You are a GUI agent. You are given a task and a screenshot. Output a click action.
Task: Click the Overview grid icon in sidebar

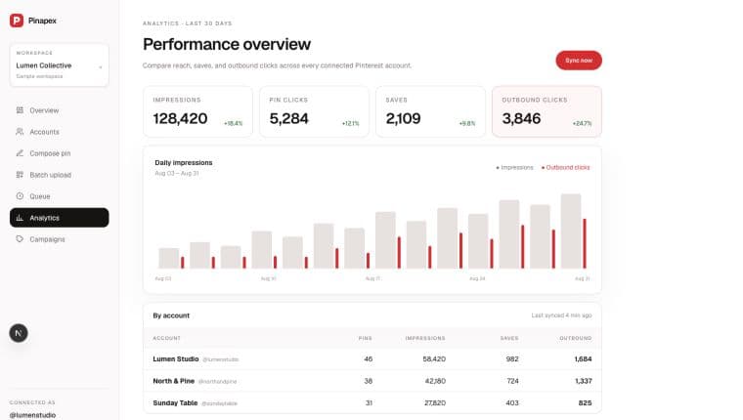pos(20,110)
